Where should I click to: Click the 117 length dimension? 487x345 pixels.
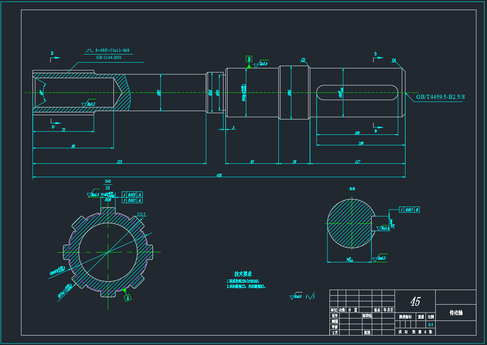coord(358,162)
